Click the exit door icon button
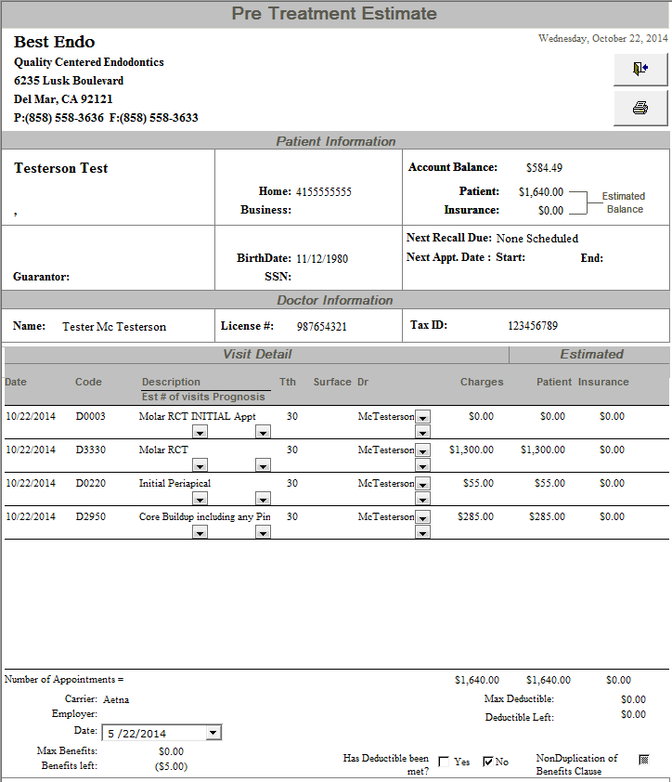 tap(640, 69)
